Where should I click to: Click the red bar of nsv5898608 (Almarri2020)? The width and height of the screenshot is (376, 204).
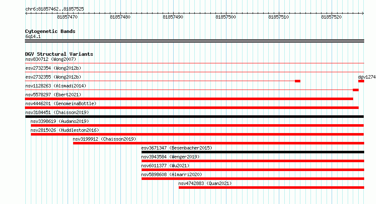point(253,179)
